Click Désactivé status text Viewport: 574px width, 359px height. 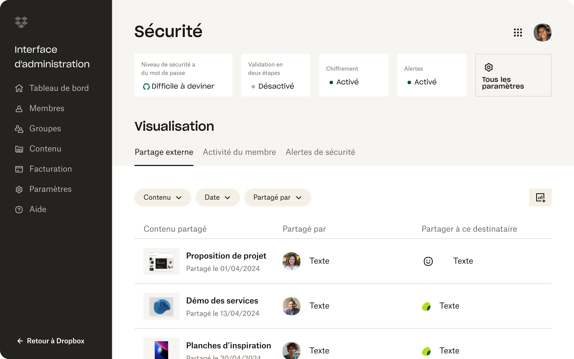(x=276, y=86)
